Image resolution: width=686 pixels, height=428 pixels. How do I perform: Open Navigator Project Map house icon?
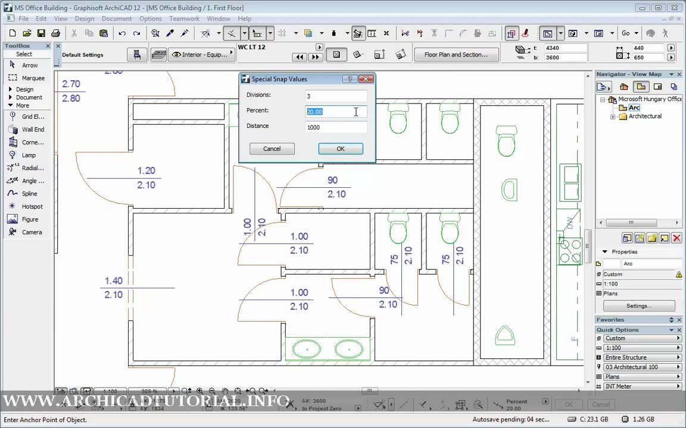pos(624,86)
